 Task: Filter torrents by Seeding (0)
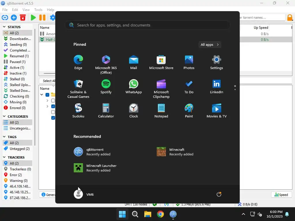coord(18,45)
